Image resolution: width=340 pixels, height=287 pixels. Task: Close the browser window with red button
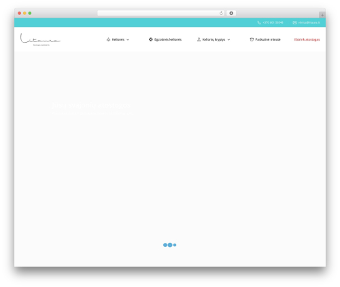20,13
